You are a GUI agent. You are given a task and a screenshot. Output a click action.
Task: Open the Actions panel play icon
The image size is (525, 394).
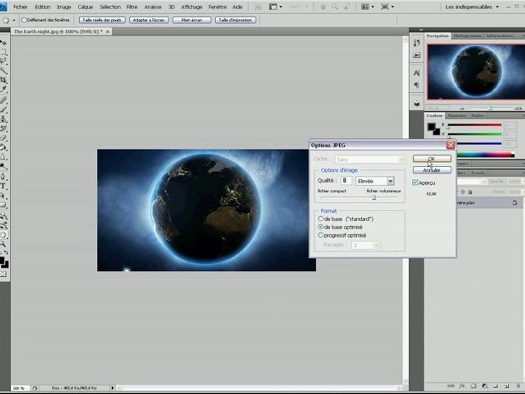417,55
